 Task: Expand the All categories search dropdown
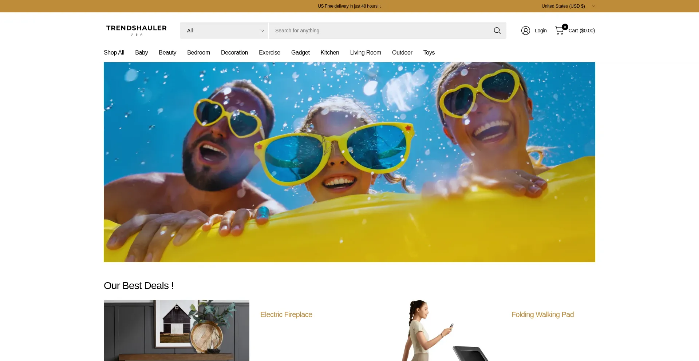224,31
